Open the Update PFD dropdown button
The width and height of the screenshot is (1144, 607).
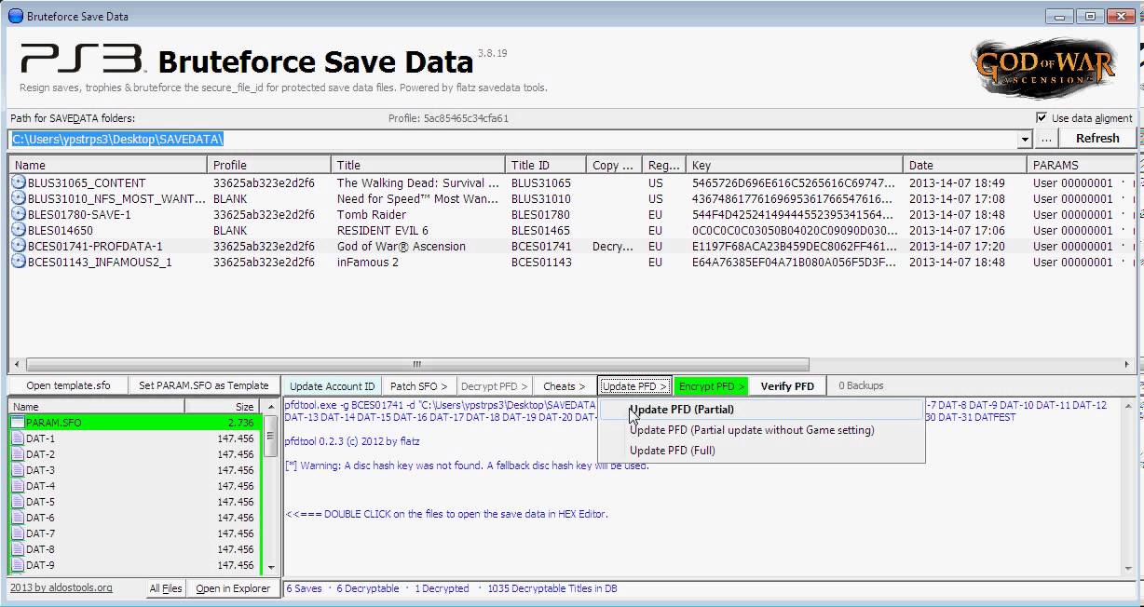click(x=634, y=386)
